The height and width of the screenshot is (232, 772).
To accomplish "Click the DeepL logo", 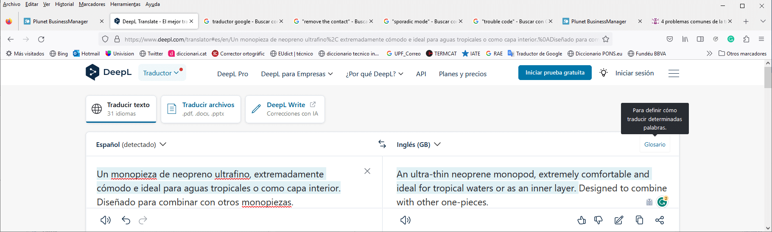I will 109,72.
